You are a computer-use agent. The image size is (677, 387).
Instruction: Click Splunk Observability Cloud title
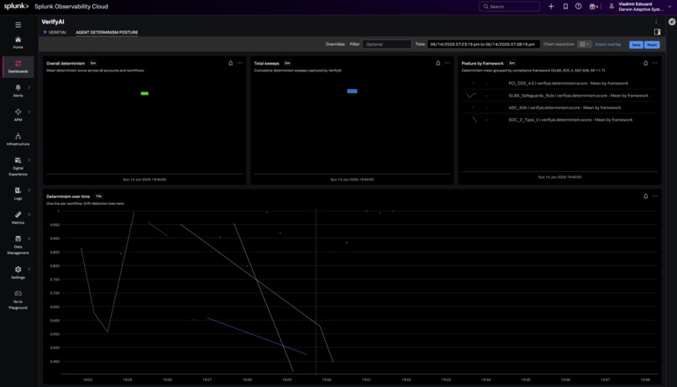[71, 7]
